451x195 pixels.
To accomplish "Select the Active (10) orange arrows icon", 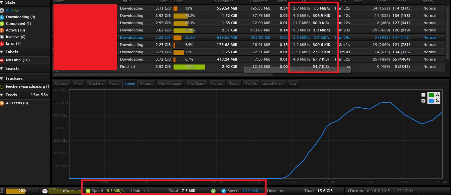I will point(2,30).
